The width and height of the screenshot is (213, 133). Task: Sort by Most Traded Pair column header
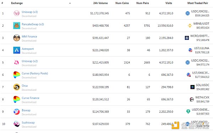pos(198,3)
